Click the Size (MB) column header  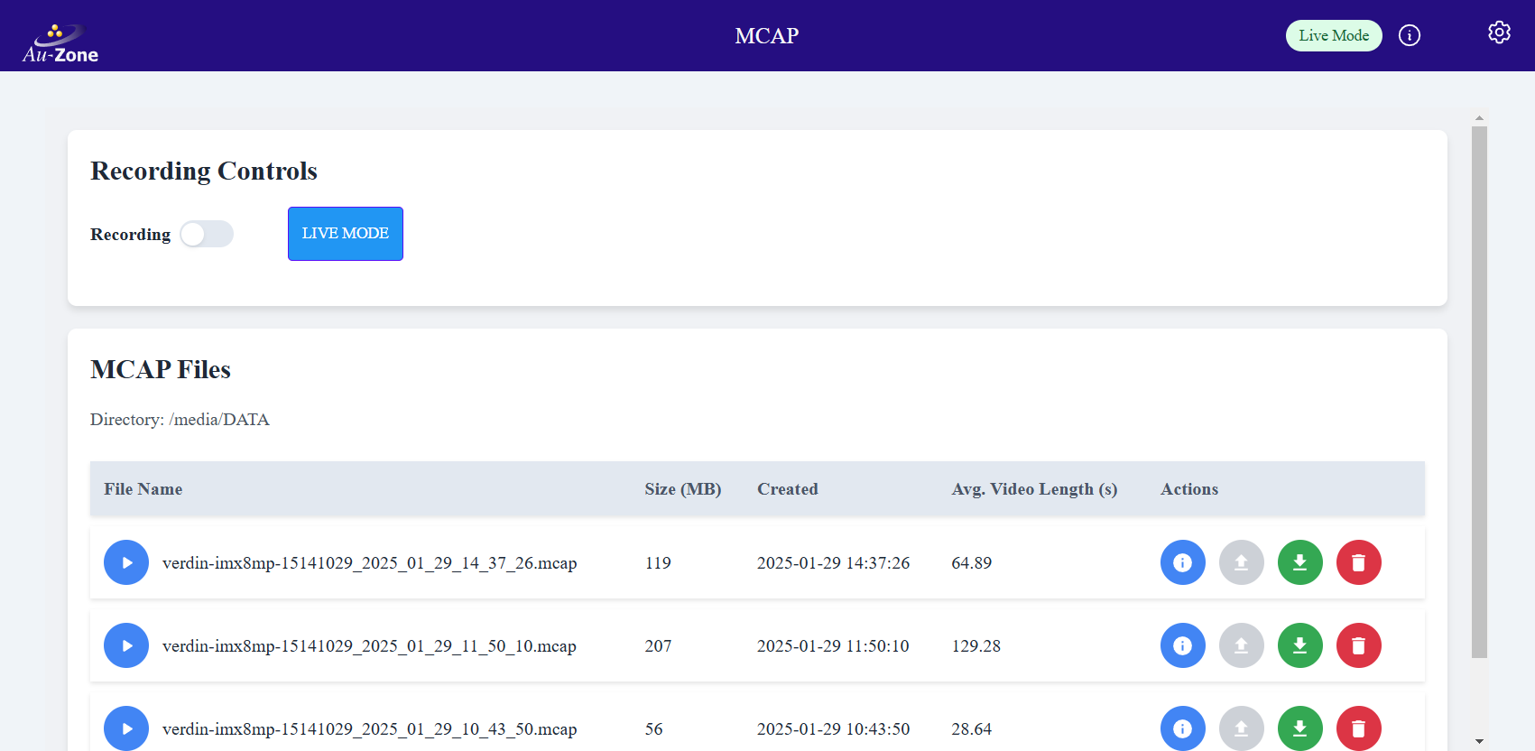click(683, 489)
